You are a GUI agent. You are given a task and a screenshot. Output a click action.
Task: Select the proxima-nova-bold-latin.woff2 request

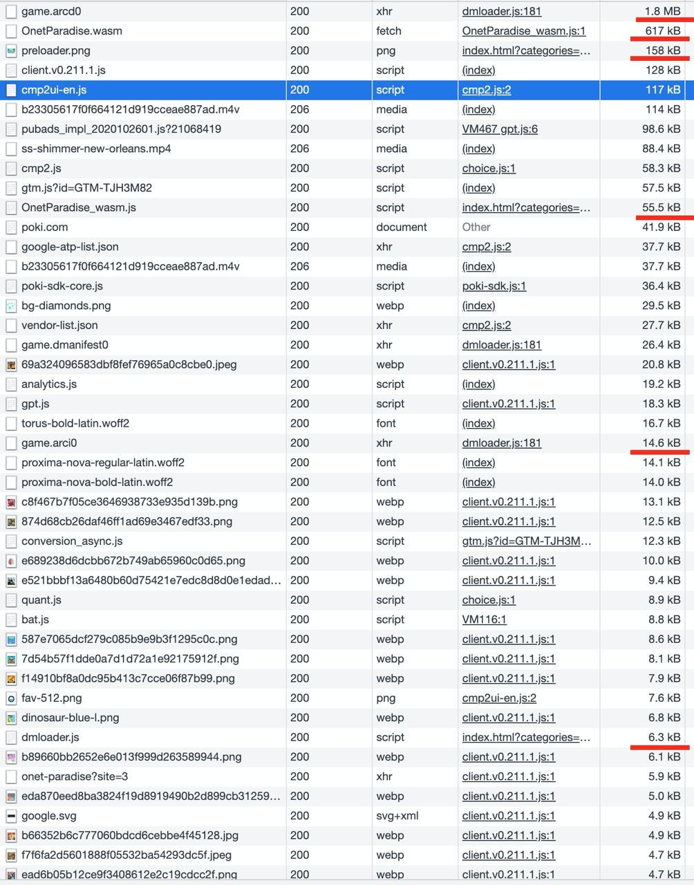point(97,483)
